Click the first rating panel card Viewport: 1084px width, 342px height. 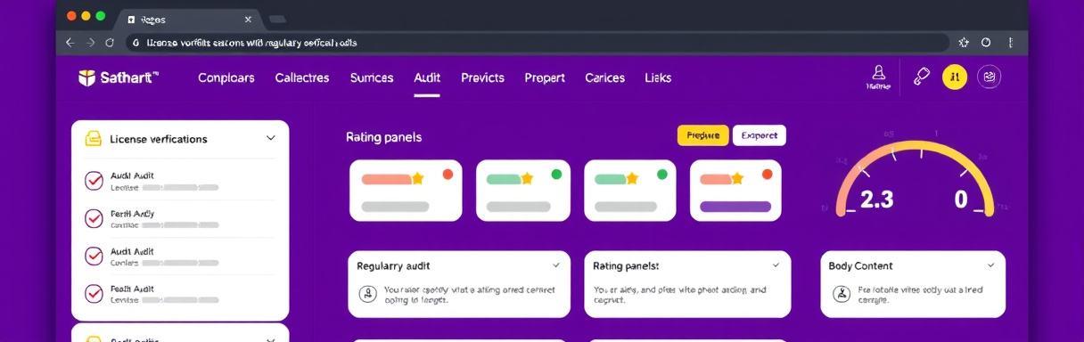pyautogui.click(x=406, y=191)
